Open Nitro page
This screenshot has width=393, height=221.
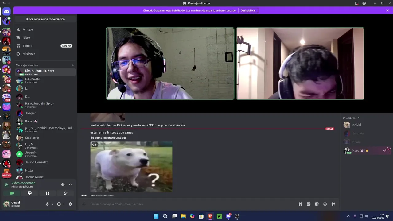point(45,37)
